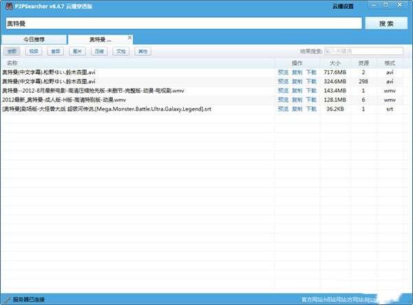Click the P2PSearcher app logo icon
This screenshot has height=305, width=413.
8,5
